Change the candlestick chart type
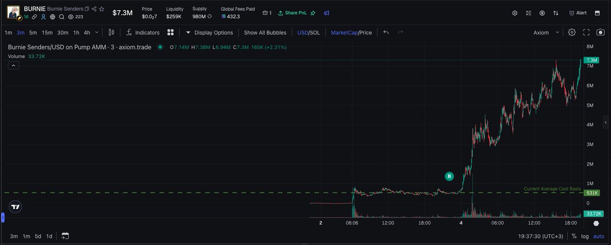This screenshot has width=611, height=245. 112,33
